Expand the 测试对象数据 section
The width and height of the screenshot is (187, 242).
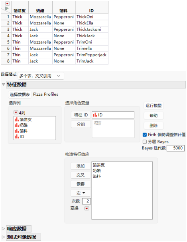pyautogui.click(x=3, y=237)
